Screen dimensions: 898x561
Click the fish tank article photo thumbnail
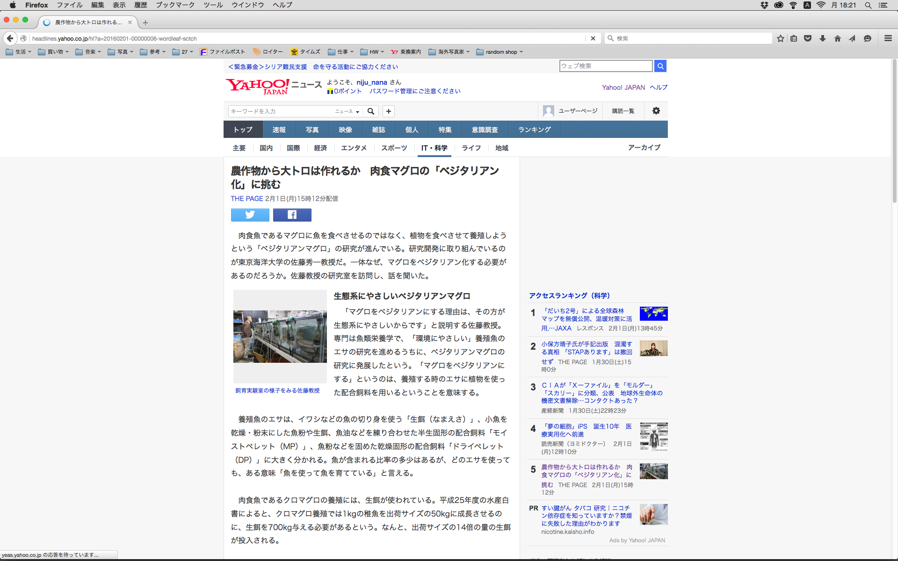tap(280, 336)
